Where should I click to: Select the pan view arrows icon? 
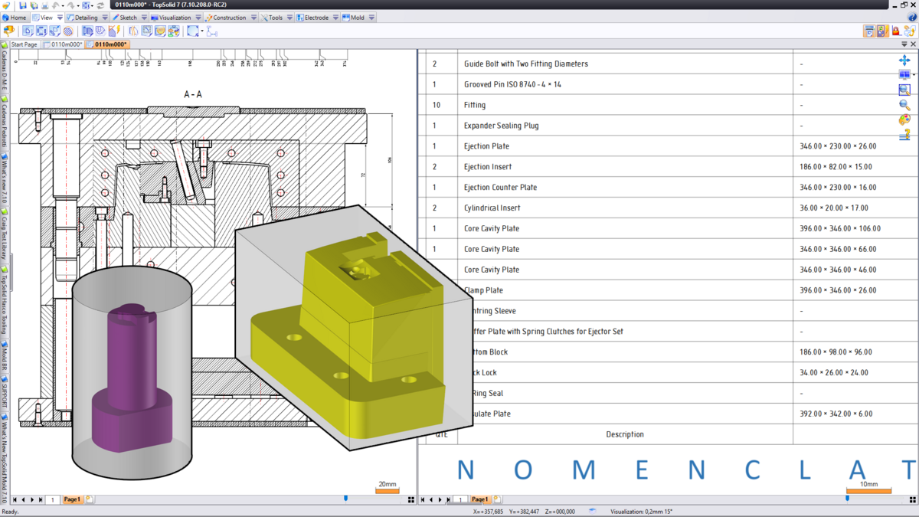[905, 59]
